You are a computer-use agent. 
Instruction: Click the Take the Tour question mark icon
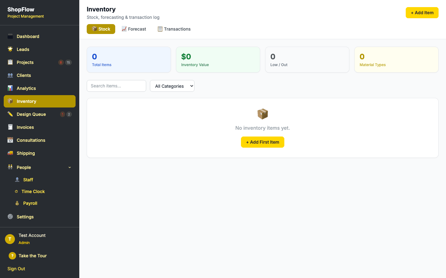click(x=12, y=256)
